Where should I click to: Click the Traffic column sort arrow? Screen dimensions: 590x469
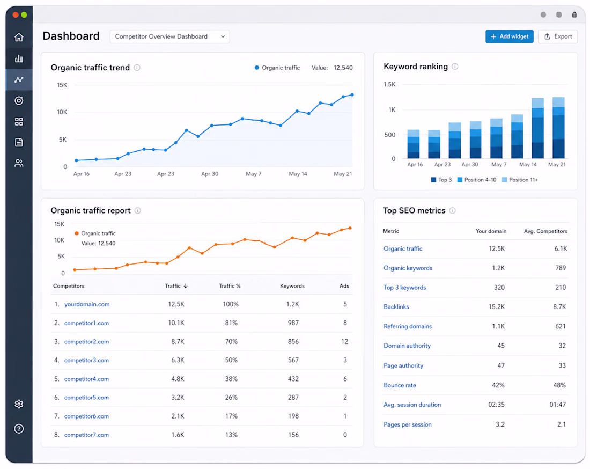(186, 286)
